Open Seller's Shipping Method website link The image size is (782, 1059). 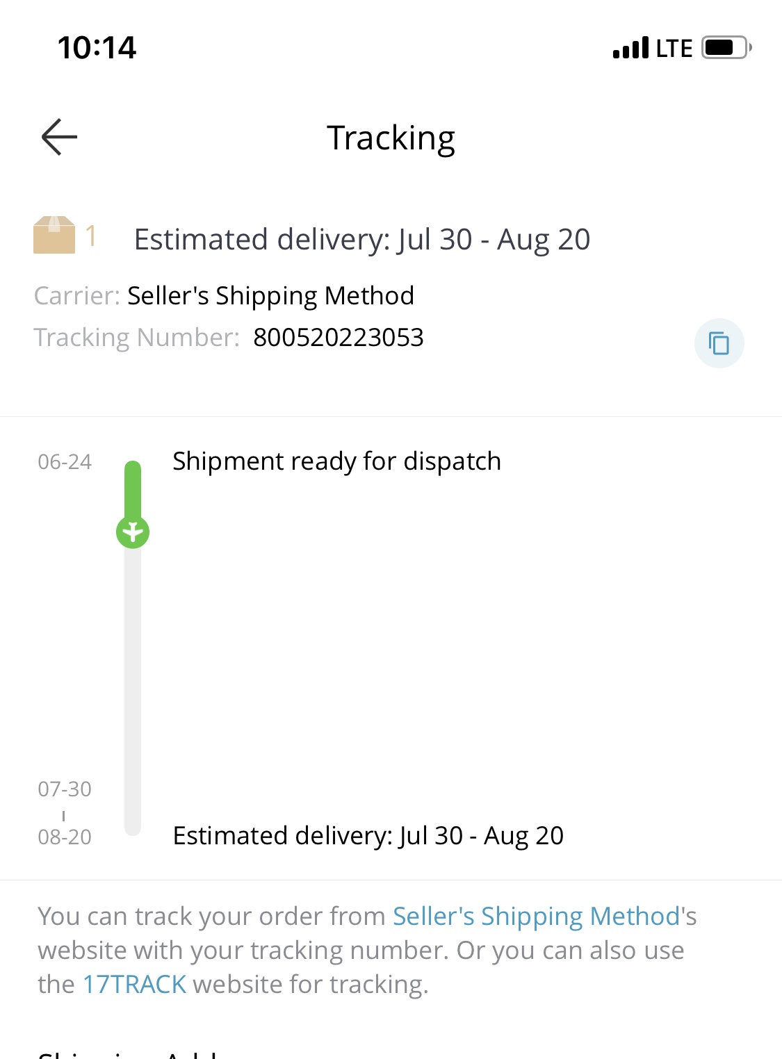536,916
